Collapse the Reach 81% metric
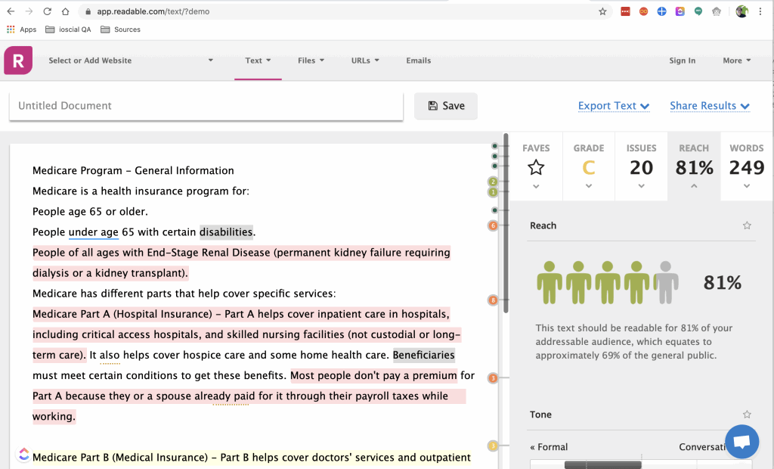Screen dimensions: 774x469 (x=694, y=166)
